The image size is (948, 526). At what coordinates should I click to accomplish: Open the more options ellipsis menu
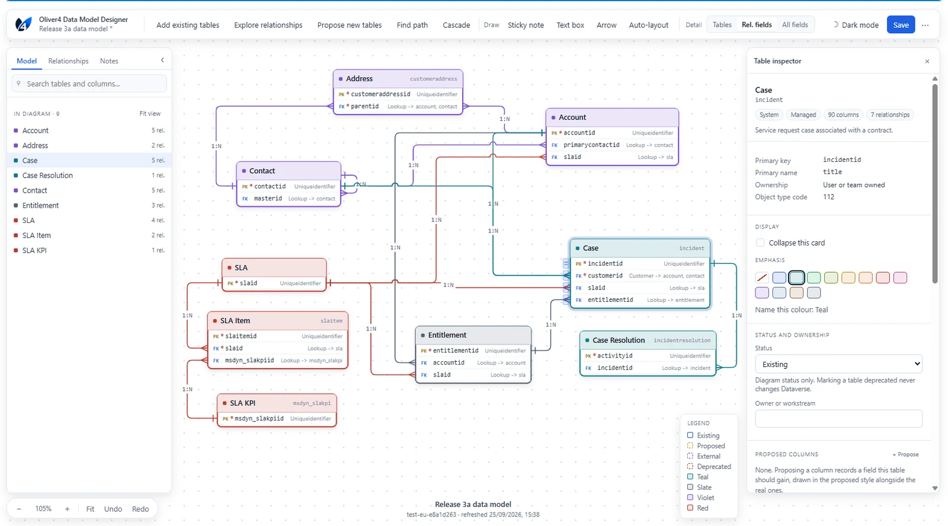(925, 25)
